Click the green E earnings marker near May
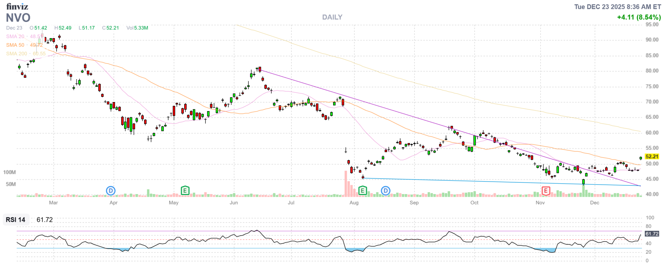Image resolution: width=667 pixels, height=268 pixels. coord(185,190)
